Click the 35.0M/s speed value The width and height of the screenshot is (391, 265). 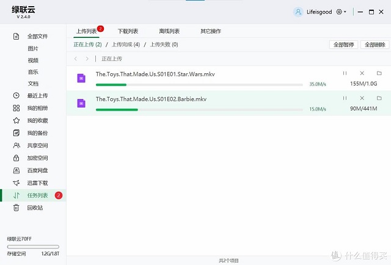pos(318,84)
